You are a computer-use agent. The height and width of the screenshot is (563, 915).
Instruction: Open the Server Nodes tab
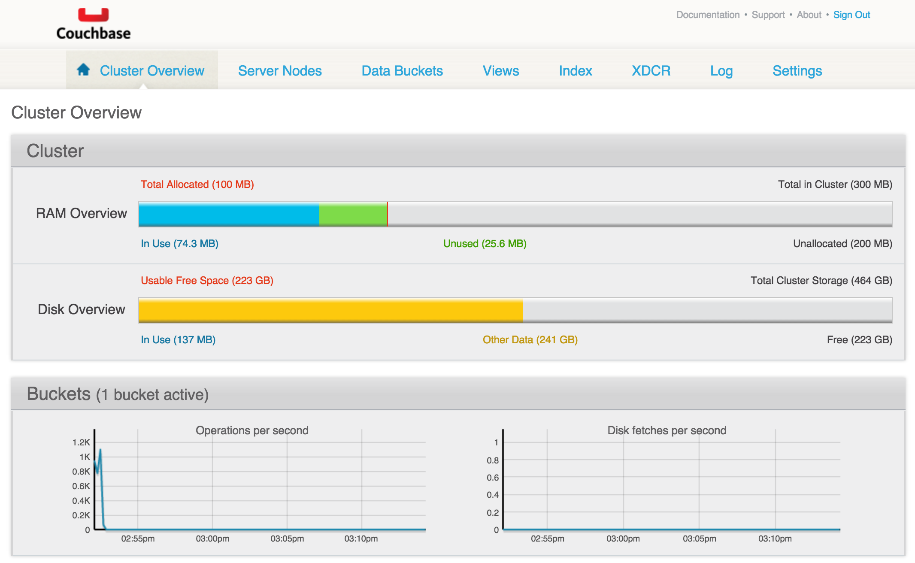click(x=280, y=70)
